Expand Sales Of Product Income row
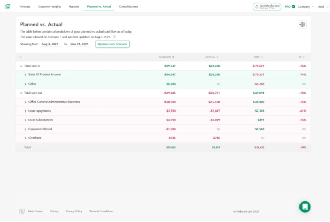The height and width of the screenshot is (222, 330). point(25,75)
